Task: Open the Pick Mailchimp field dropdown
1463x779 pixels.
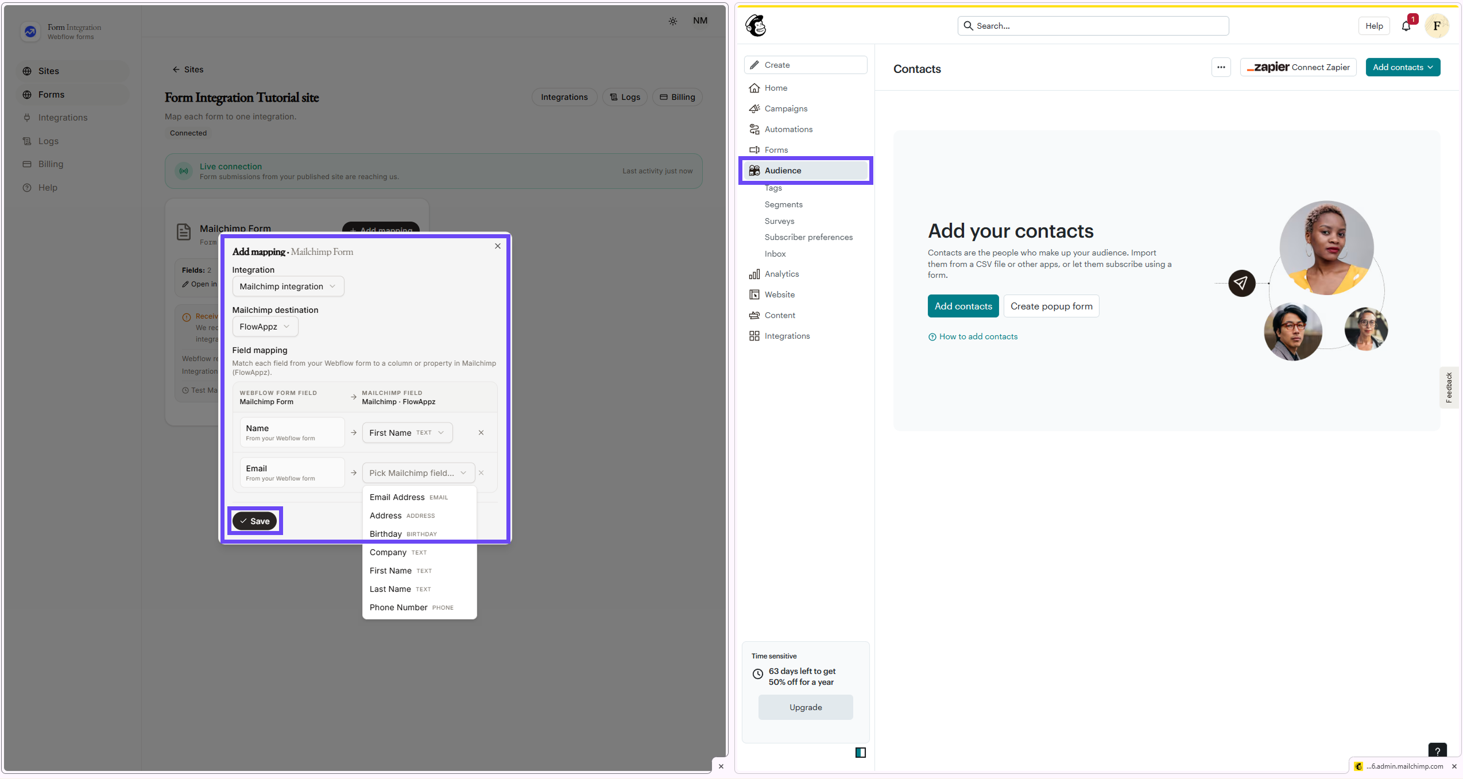Action: pos(418,473)
